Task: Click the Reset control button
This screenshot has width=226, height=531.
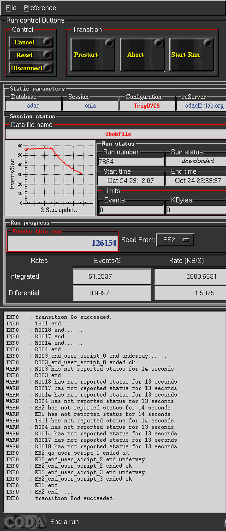Action: (31, 55)
